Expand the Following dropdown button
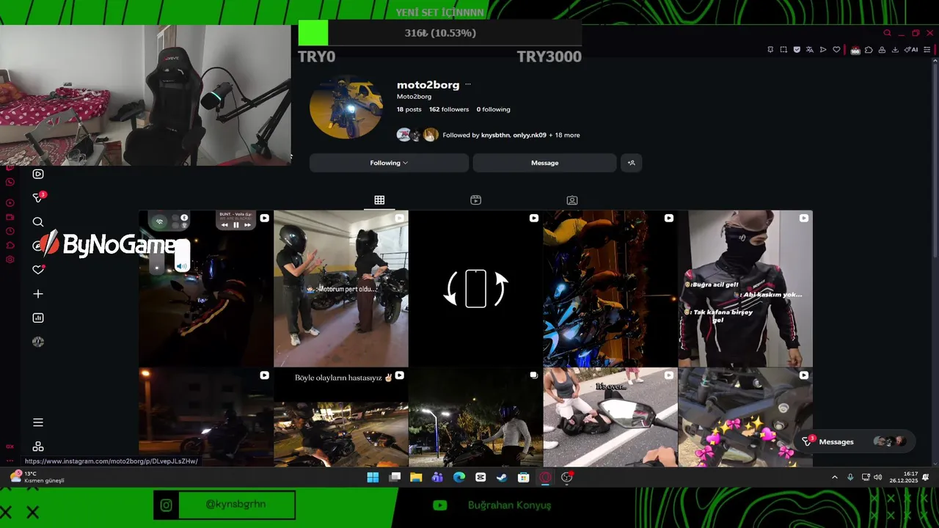 click(389, 163)
